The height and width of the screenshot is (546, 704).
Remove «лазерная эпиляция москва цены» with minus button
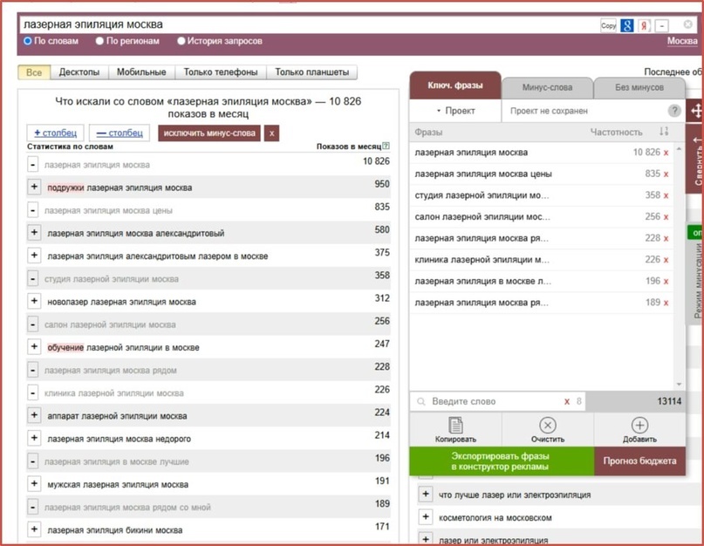(x=33, y=210)
